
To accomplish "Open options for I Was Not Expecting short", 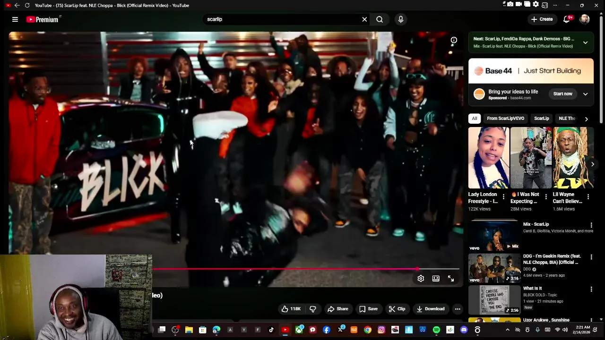I will pos(546,197).
